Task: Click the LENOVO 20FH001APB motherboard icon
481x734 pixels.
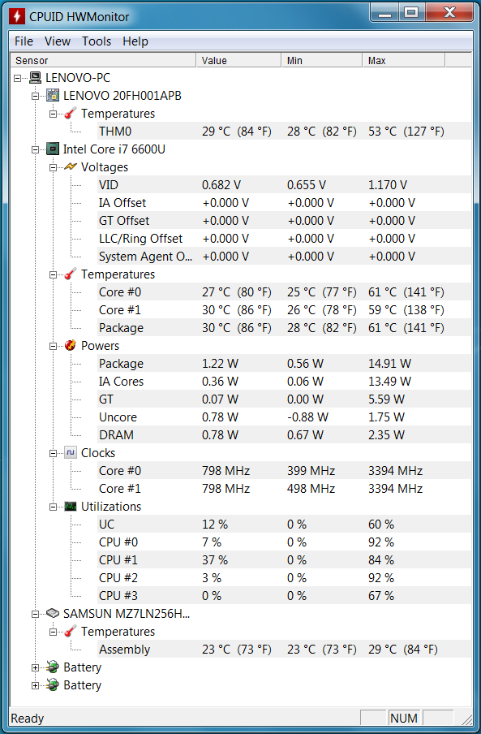Action: point(53,96)
